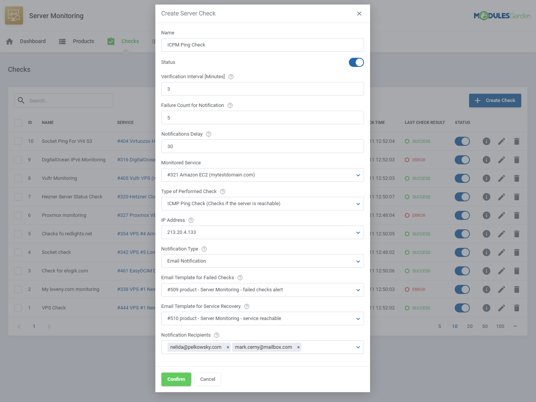
Task: Enable the Status toggle in the Create Server Check modal
Action: [x=356, y=62]
